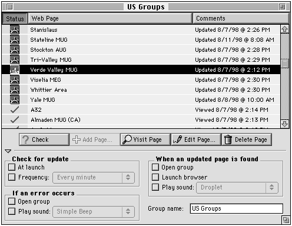292x226 pixels.
Task: Open the Simple Beep sound popup
Action: 94,211
